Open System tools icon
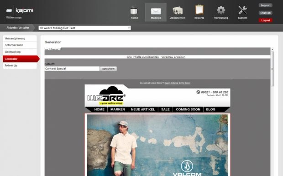 242,10
